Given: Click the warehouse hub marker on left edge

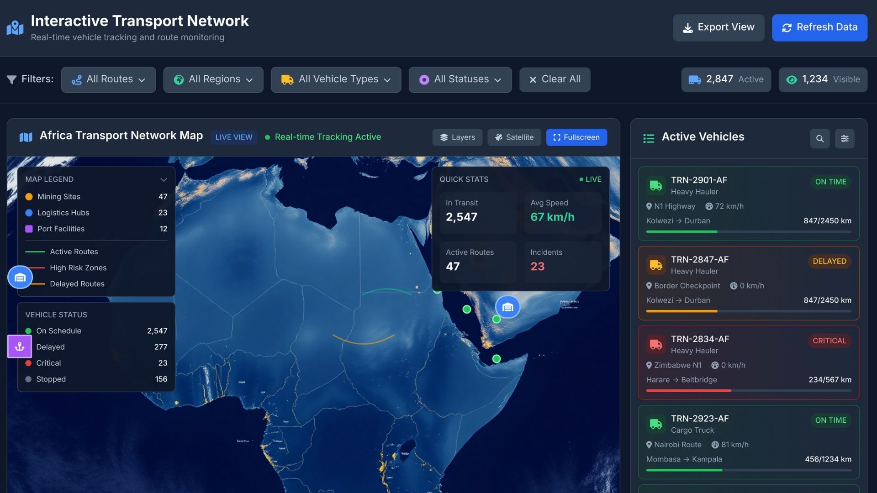Looking at the screenshot, I should click(x=20, y=277).
